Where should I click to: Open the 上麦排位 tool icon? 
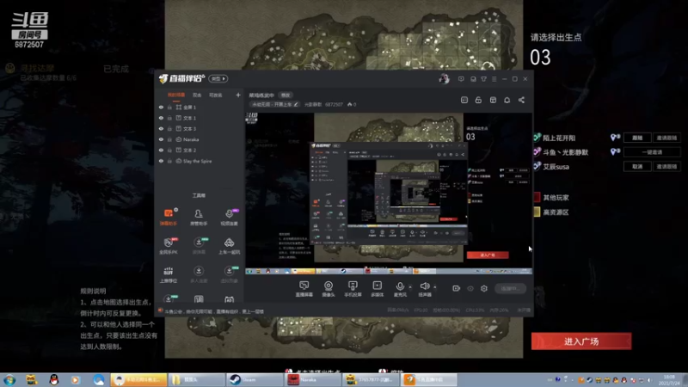(x=169, y=274)
